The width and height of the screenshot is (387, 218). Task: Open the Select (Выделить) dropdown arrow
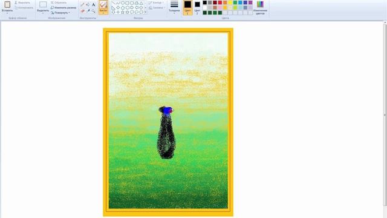click(43, 13)
